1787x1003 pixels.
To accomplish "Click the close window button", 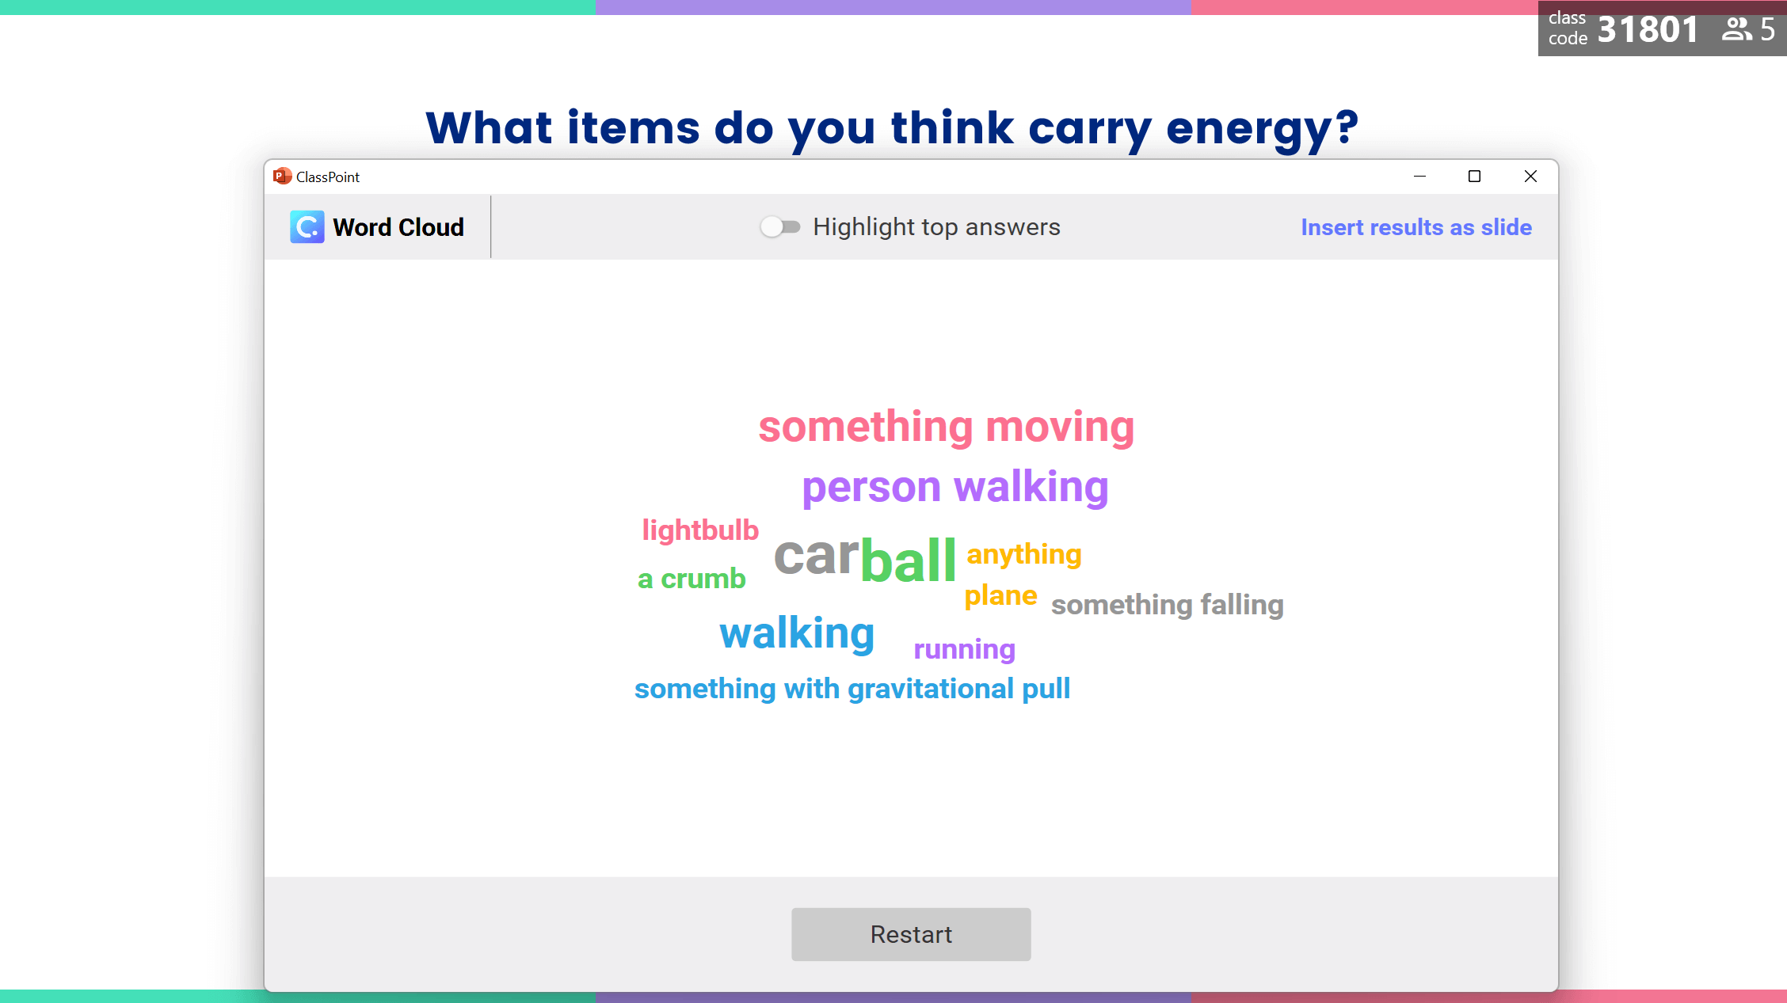I will (x=1530, y=177).
